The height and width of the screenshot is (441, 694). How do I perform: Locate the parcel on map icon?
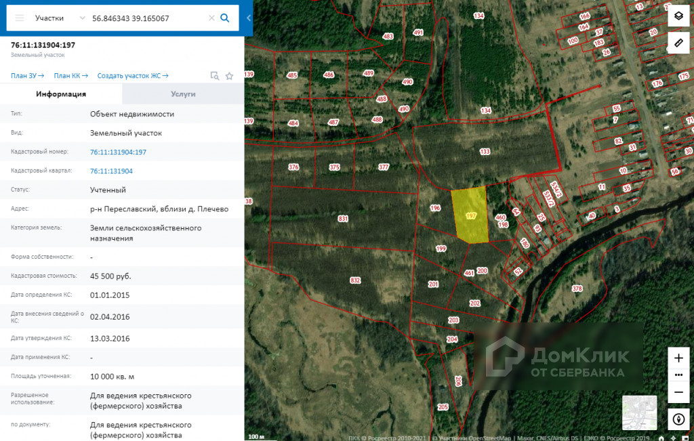[215, 76]
